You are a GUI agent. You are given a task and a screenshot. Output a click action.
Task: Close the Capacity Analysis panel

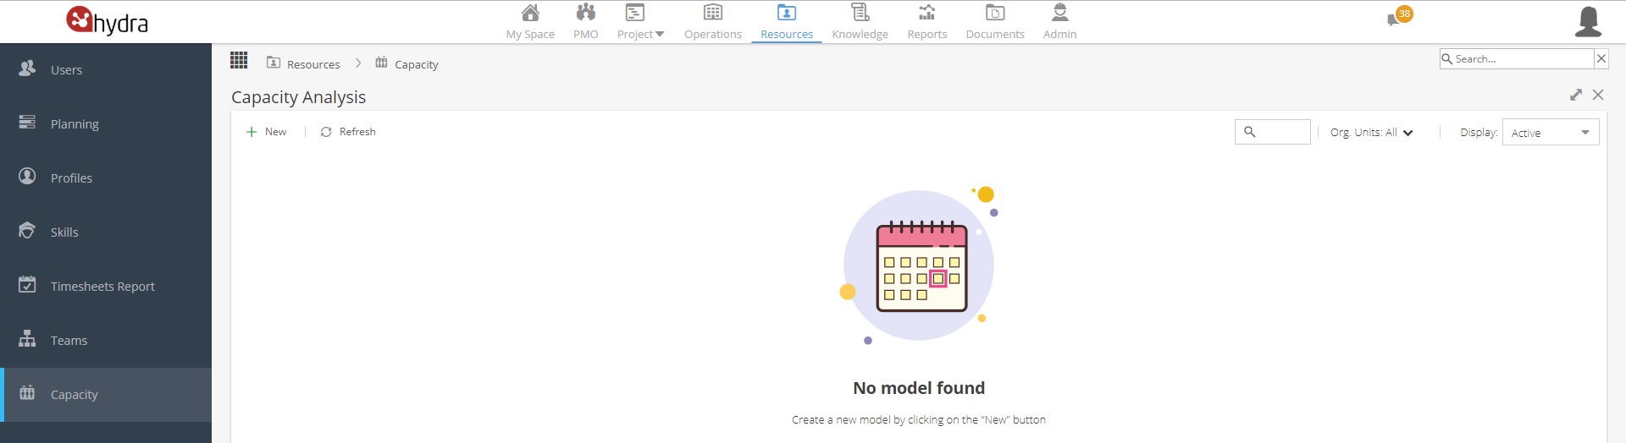click(x=1598, y=95)
